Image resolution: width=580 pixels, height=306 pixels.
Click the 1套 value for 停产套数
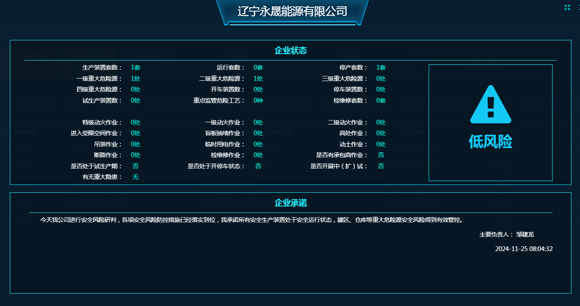(381, 67)
